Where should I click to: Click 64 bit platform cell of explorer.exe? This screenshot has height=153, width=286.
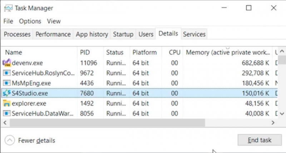point(140,104)
